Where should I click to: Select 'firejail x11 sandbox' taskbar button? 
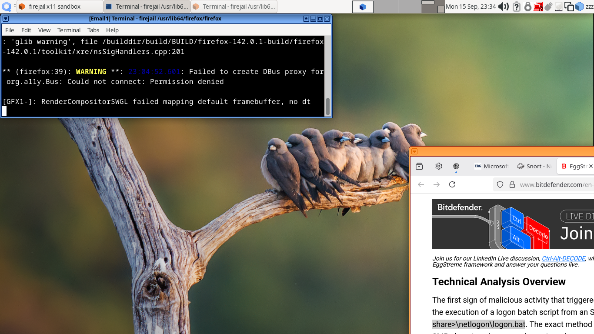pyautogui.click(x=60, y=7)
